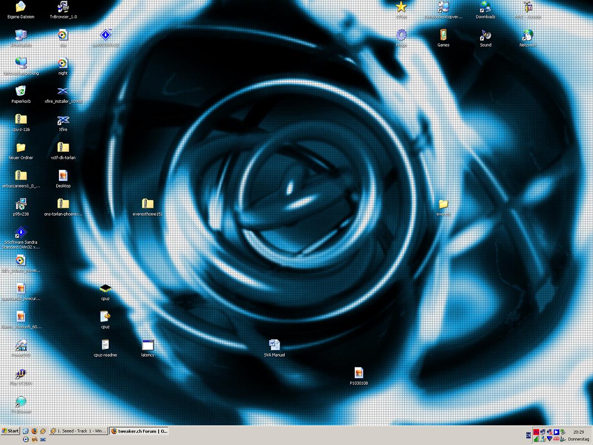Open the everest folder
This screenshot has width=593, height=445.
pyautogui.click(x=443, y=204)
